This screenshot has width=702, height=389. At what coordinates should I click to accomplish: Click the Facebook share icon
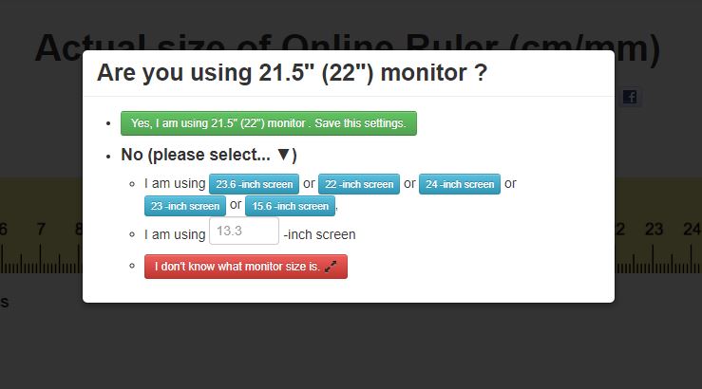(x=632, y=97)
